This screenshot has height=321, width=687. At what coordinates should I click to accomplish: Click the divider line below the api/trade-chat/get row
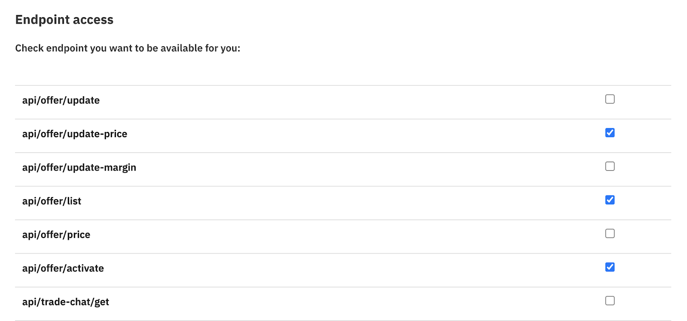click(343, 320)
